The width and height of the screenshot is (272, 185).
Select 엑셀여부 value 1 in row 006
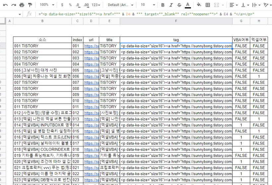tap(259, 76)
